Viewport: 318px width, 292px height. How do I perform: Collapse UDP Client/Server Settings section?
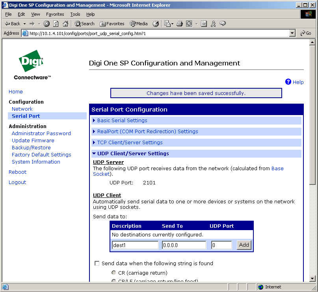(133, 154)
